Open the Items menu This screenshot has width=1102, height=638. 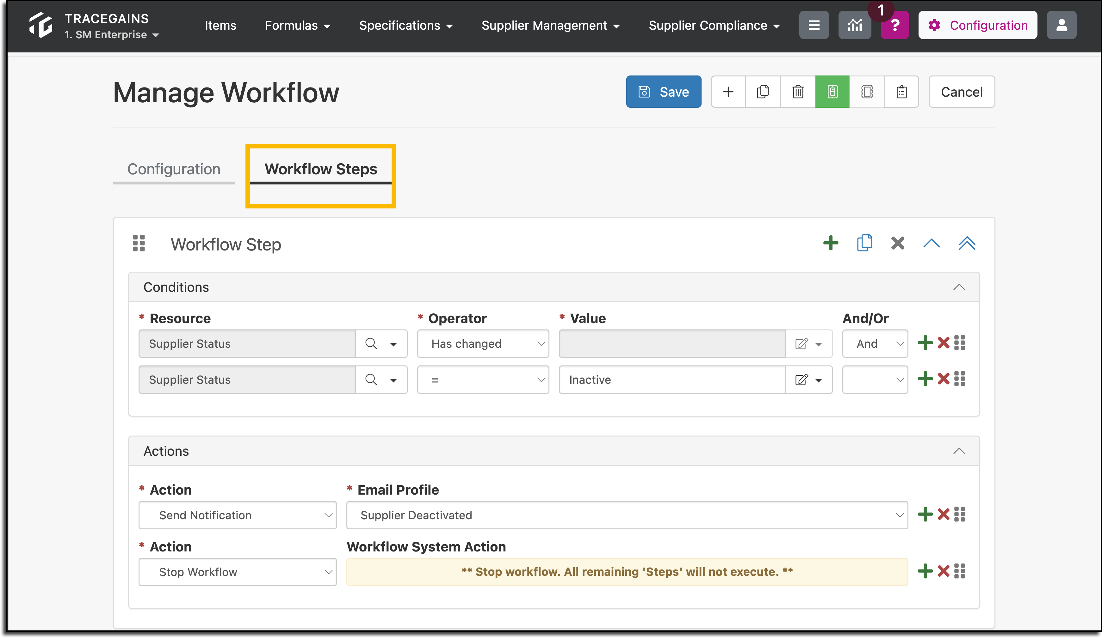pos(220,25)
